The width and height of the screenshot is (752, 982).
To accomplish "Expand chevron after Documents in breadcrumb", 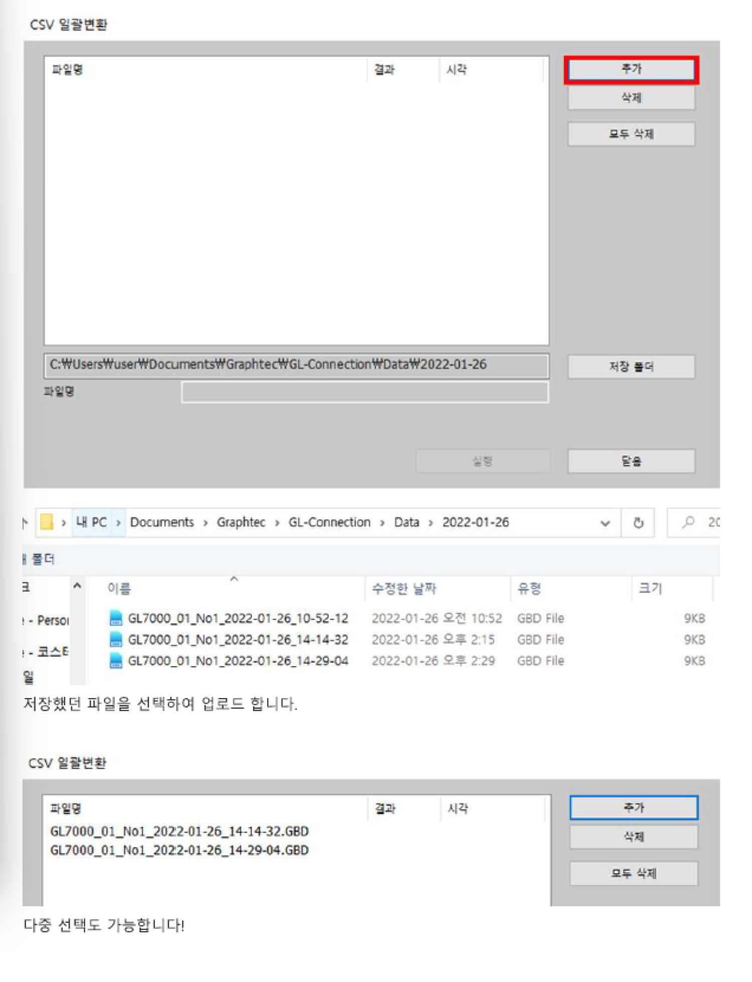I will tap(206, 523).
